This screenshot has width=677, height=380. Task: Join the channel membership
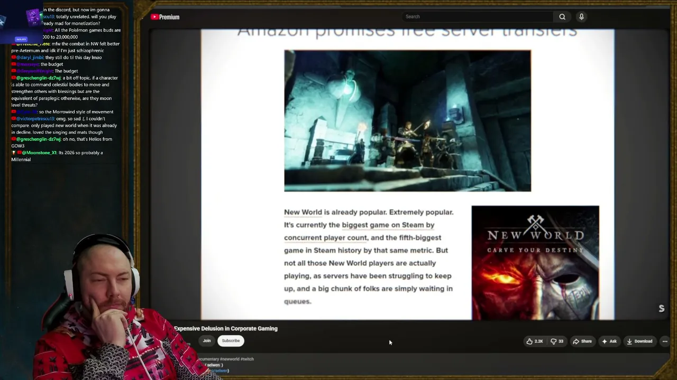pos(207,341)
